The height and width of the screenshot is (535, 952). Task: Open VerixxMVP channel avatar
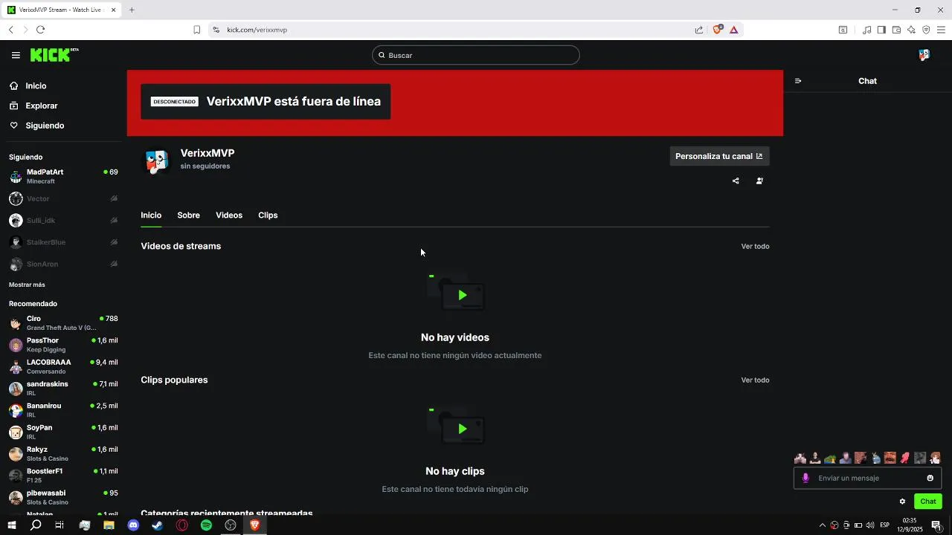(157, 161)
